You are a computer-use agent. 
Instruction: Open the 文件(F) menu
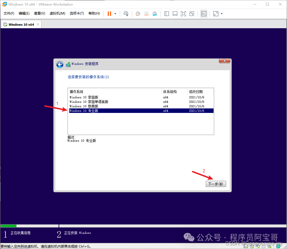pyautogui.click(x=9, y=13)
